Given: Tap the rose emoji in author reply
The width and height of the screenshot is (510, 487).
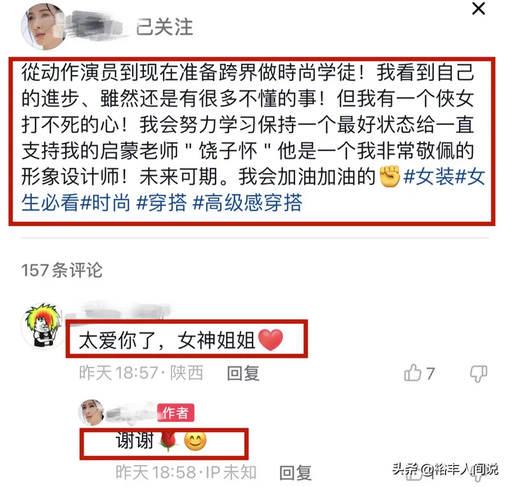Looking at the screenshot, I should coord(168,442).
